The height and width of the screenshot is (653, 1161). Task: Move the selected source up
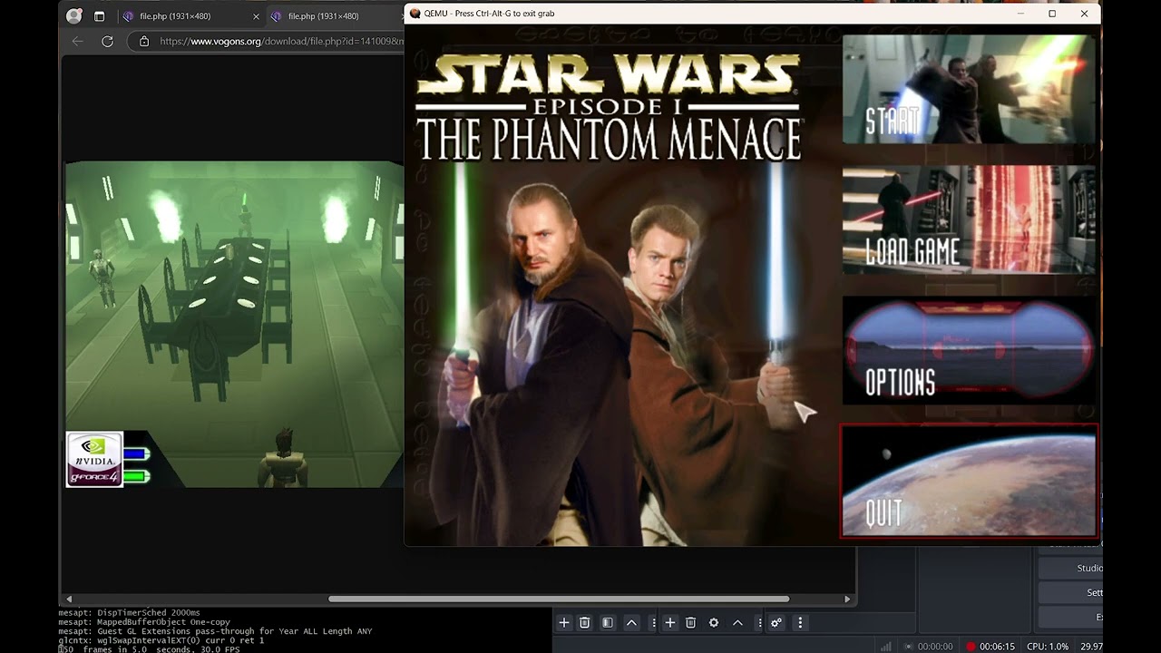point(737,622)
